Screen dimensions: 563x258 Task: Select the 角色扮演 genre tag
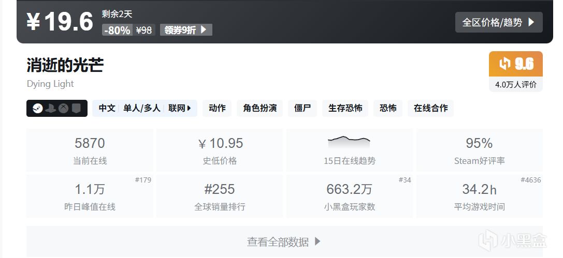pos(260,108)
